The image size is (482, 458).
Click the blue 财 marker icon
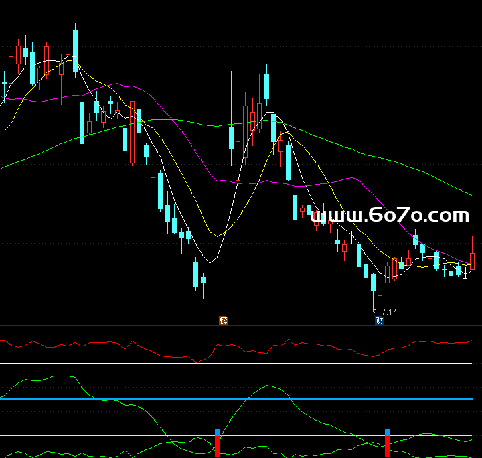(379, 320)
